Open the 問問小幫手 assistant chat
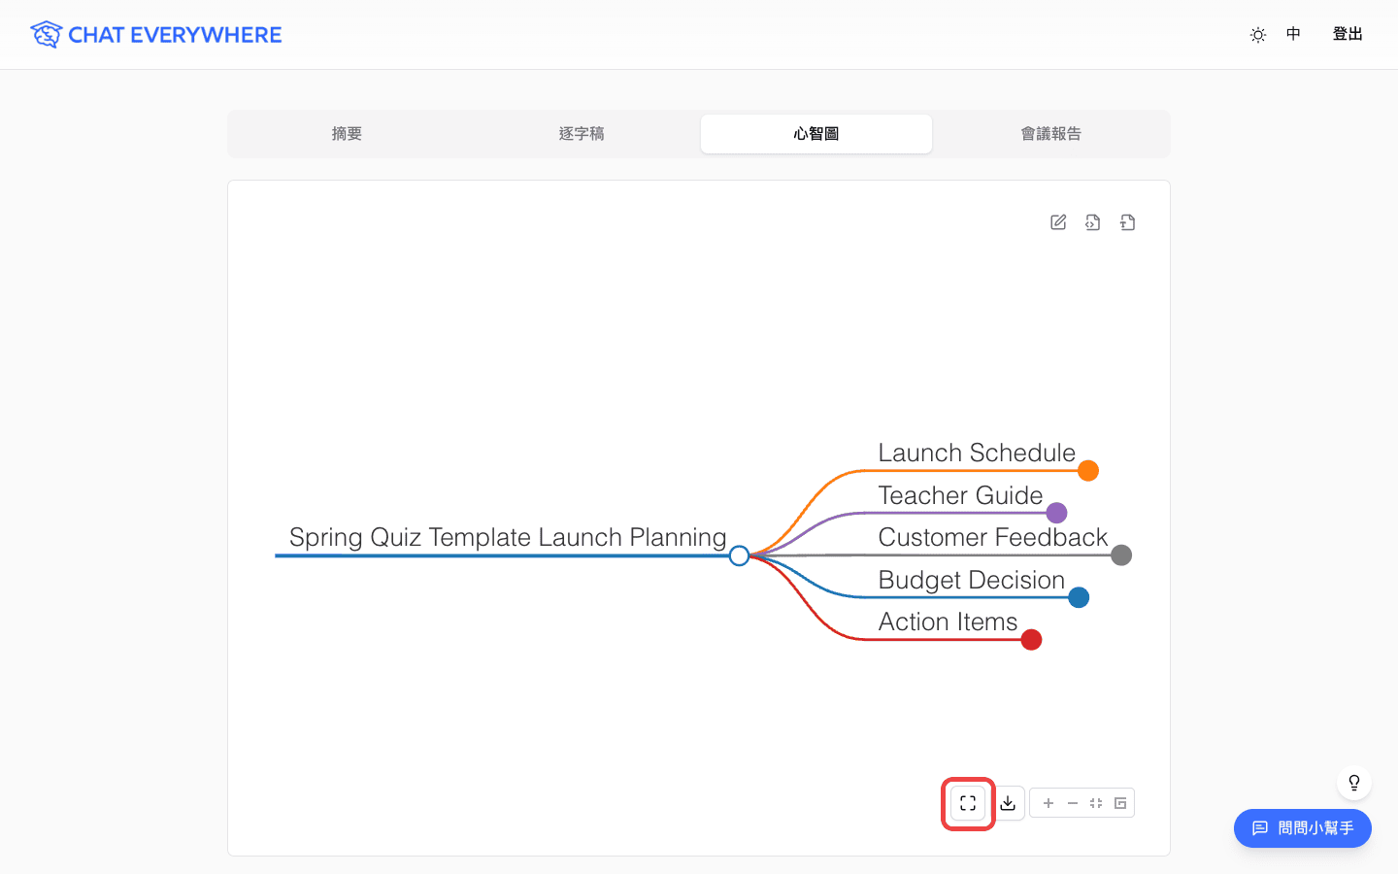Image resolution: width=1398 pixels, height=874 pixels. [x=1303, y=828]
